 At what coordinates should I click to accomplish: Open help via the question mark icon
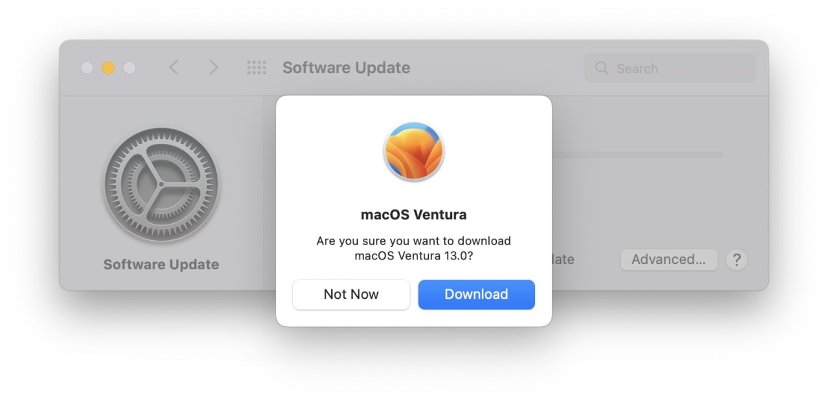(737, 259)
